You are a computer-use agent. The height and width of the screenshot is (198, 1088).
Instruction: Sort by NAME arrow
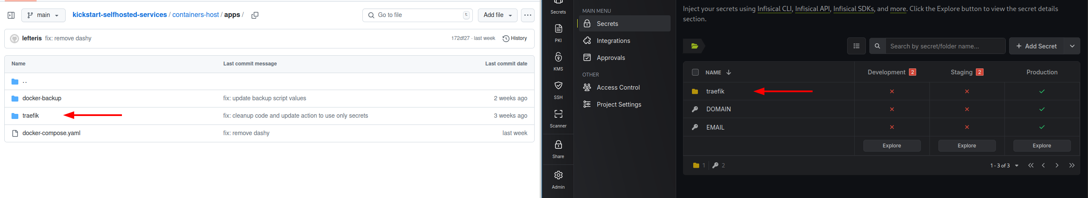(x=729, y=72)
